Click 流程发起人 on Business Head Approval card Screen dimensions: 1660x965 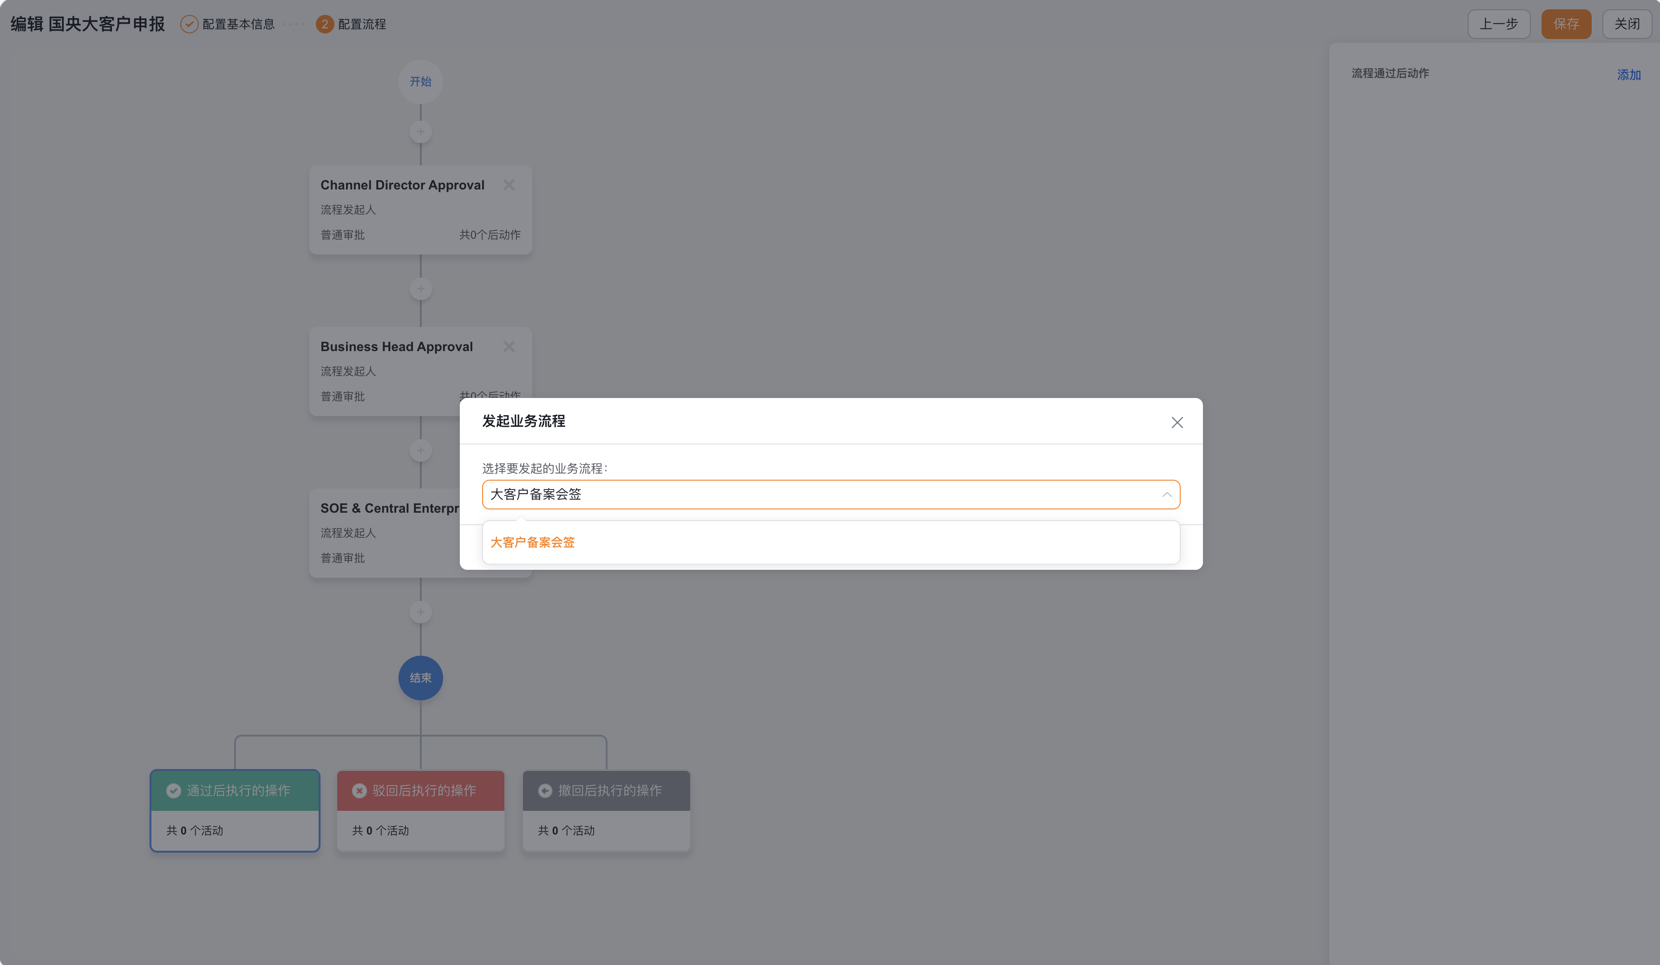tap(348, 372)
